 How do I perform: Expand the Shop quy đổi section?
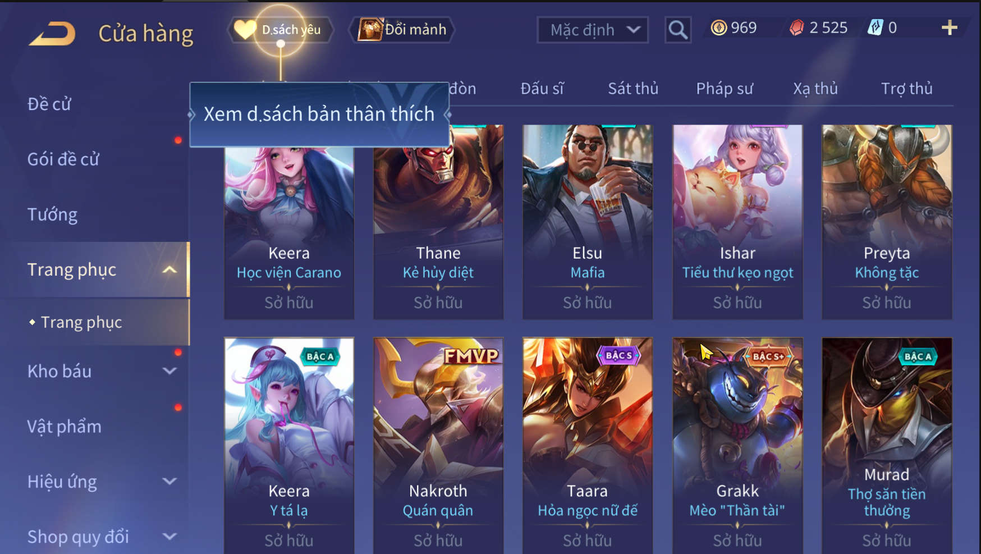169,537
